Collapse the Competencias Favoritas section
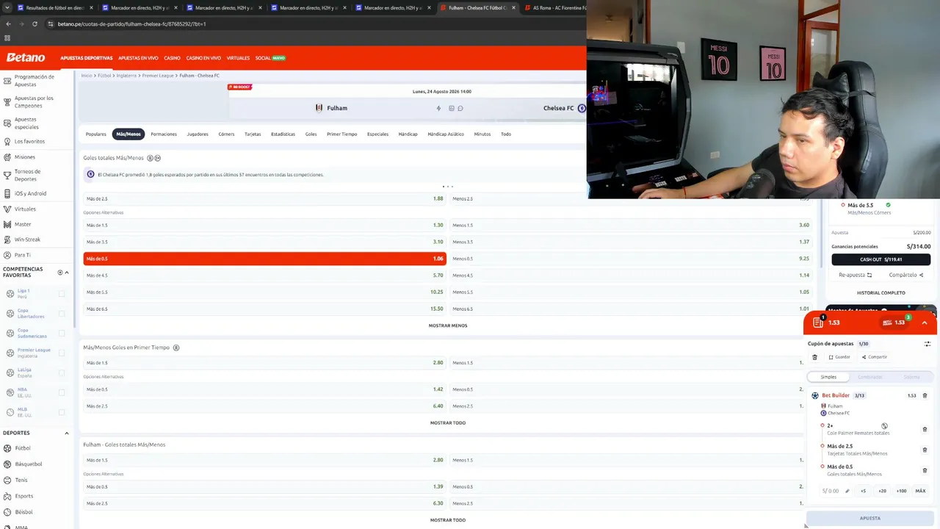This screenshot has height=529, width=940. click(x=67, y=273)
